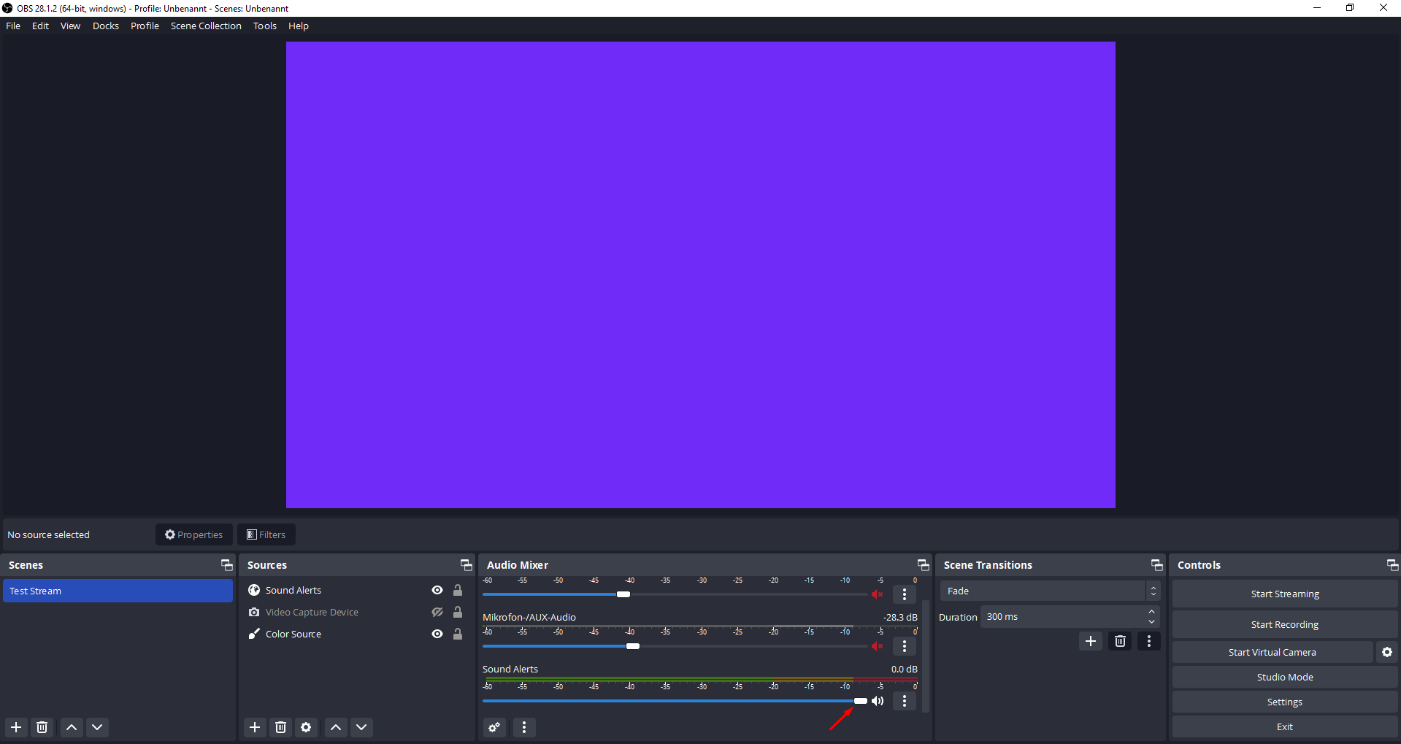
Task: Select Color Source in sources list
Action: (x=356, y=634)
